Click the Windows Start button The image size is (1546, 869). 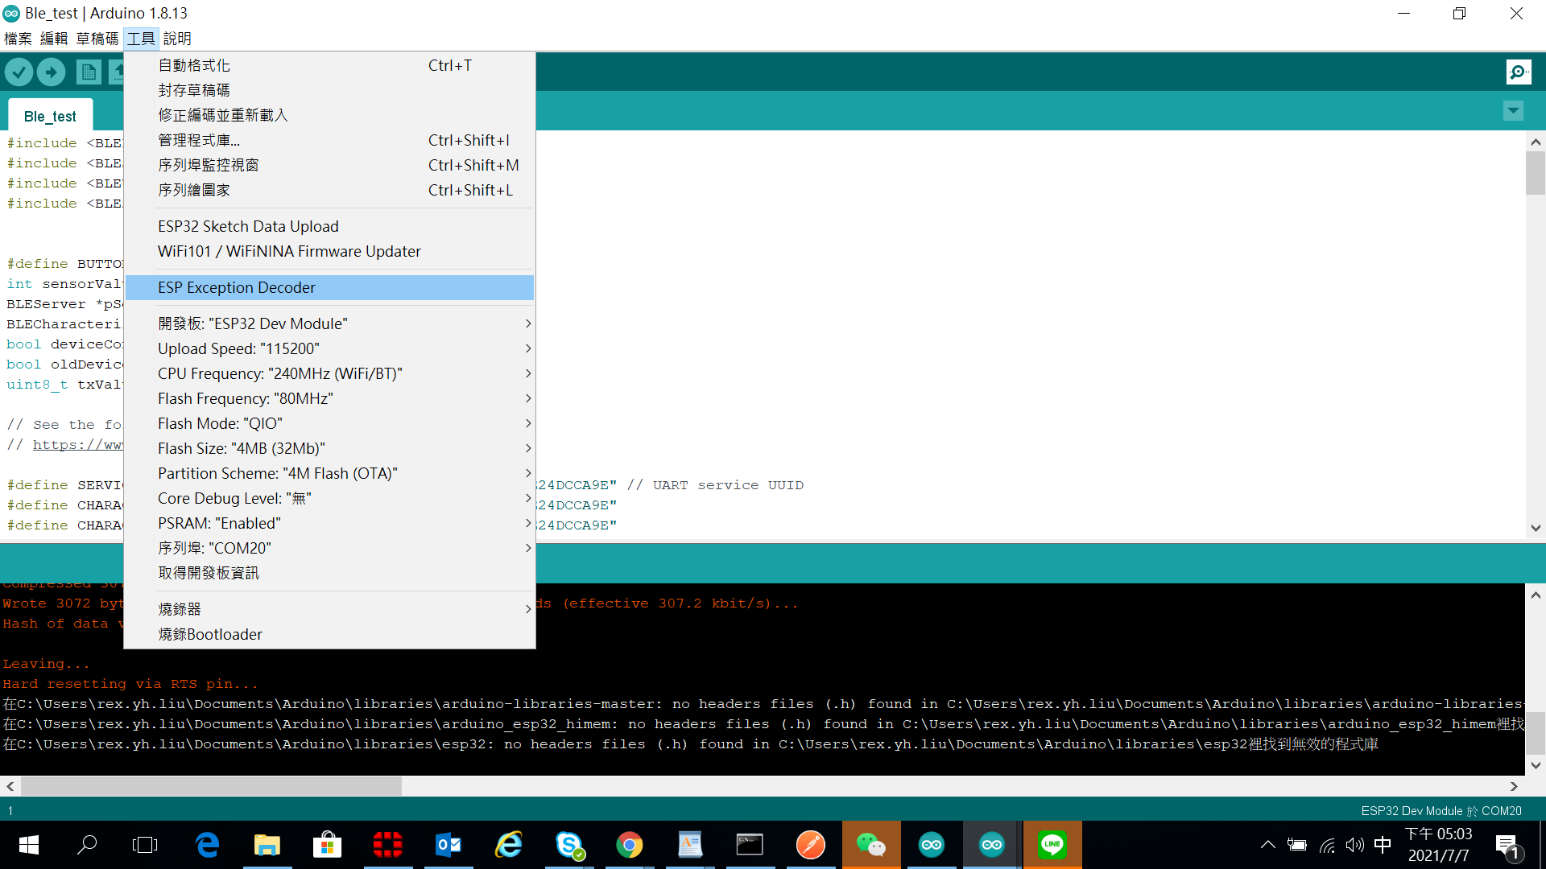click(x=27, y=845)
